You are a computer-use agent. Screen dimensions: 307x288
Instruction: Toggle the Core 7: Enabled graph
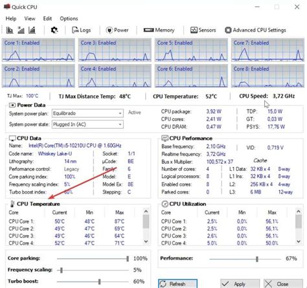pyautogui.click(x=267, y=50)
